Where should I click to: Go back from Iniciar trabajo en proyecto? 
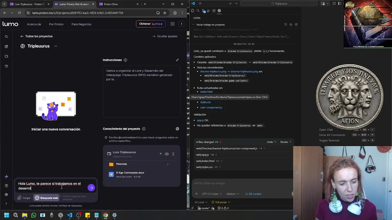194,24
